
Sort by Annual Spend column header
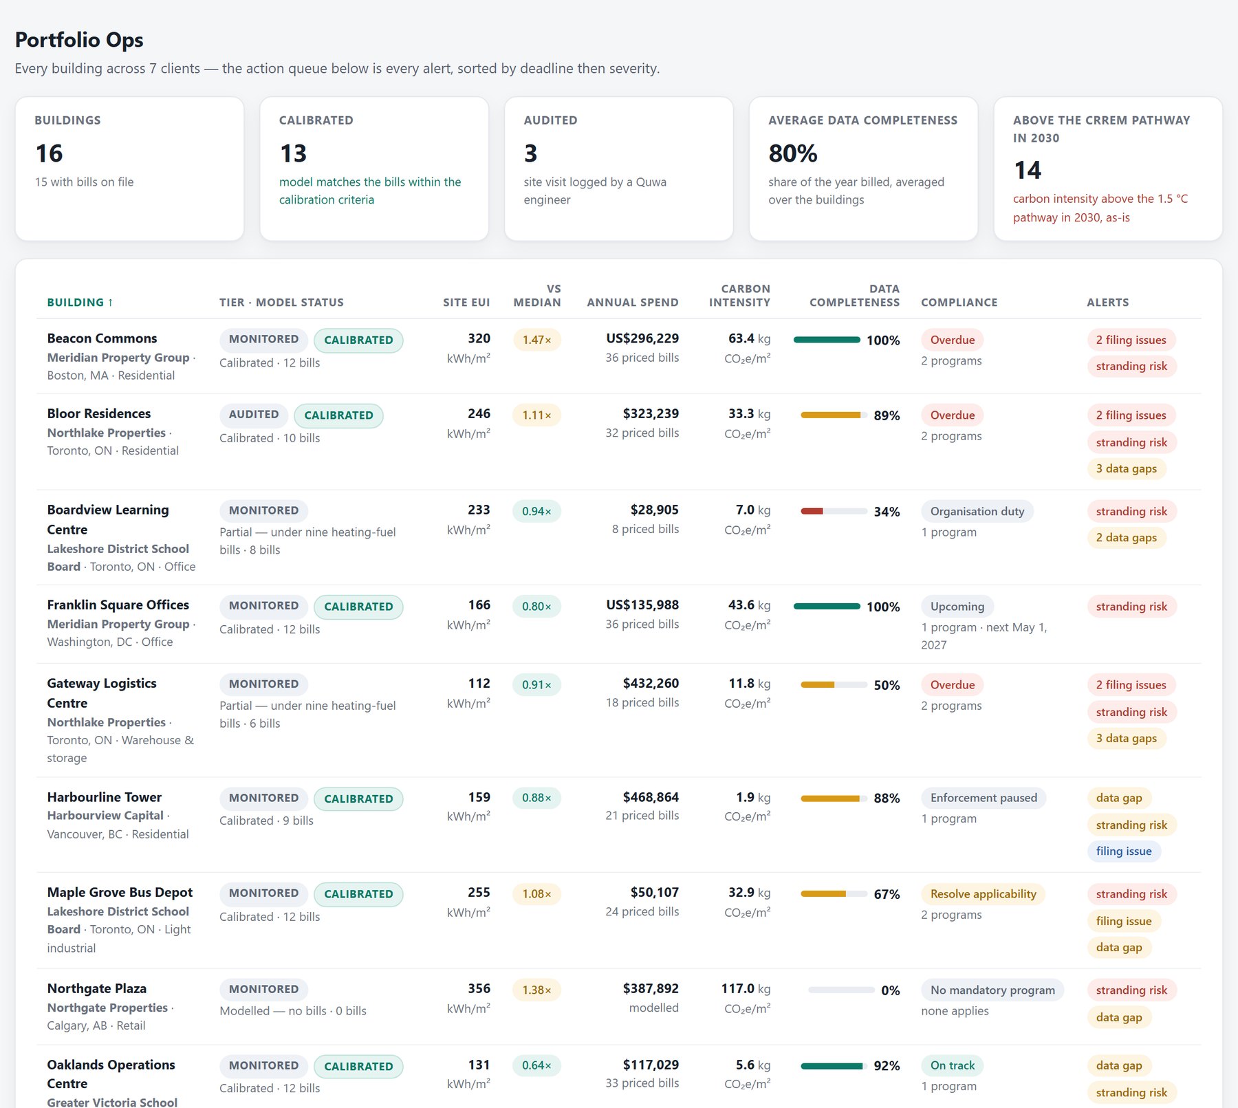(x=633, y=303)
